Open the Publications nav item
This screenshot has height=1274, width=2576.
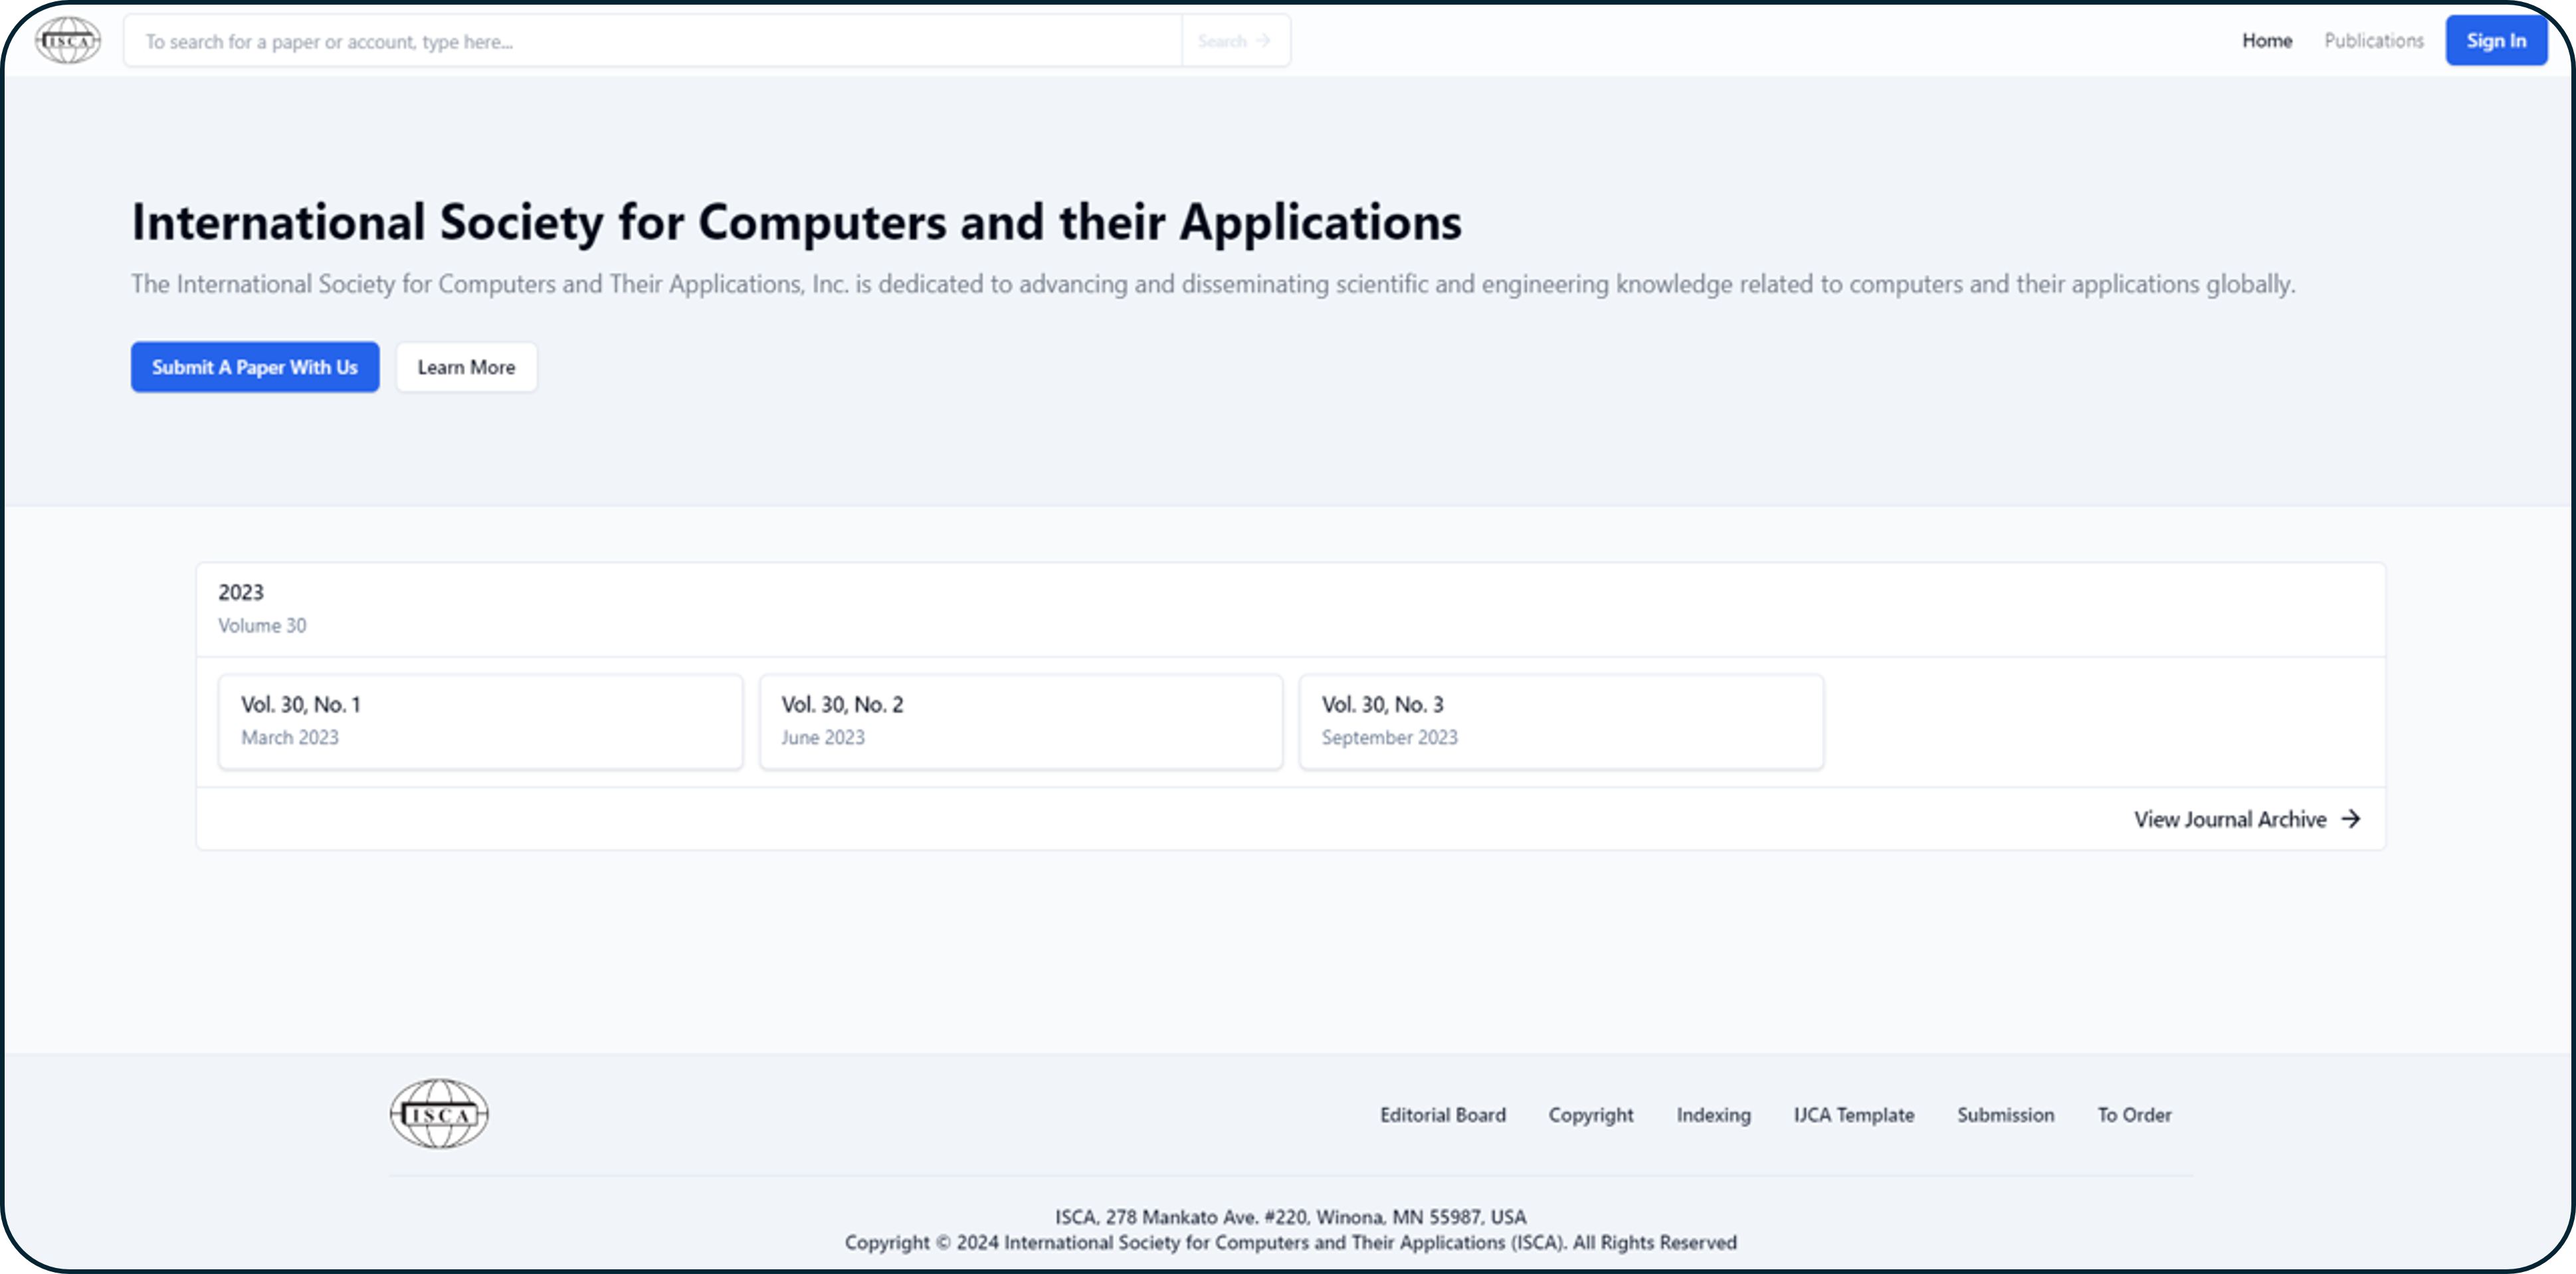(x=2373, y=41)
